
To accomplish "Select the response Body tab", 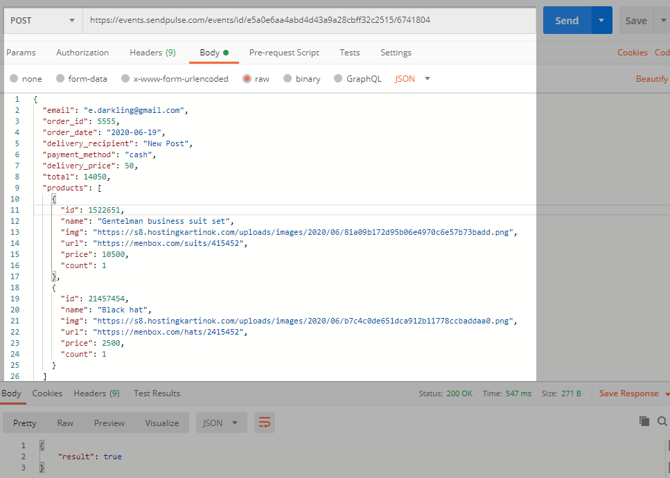I will click(11, 393).
